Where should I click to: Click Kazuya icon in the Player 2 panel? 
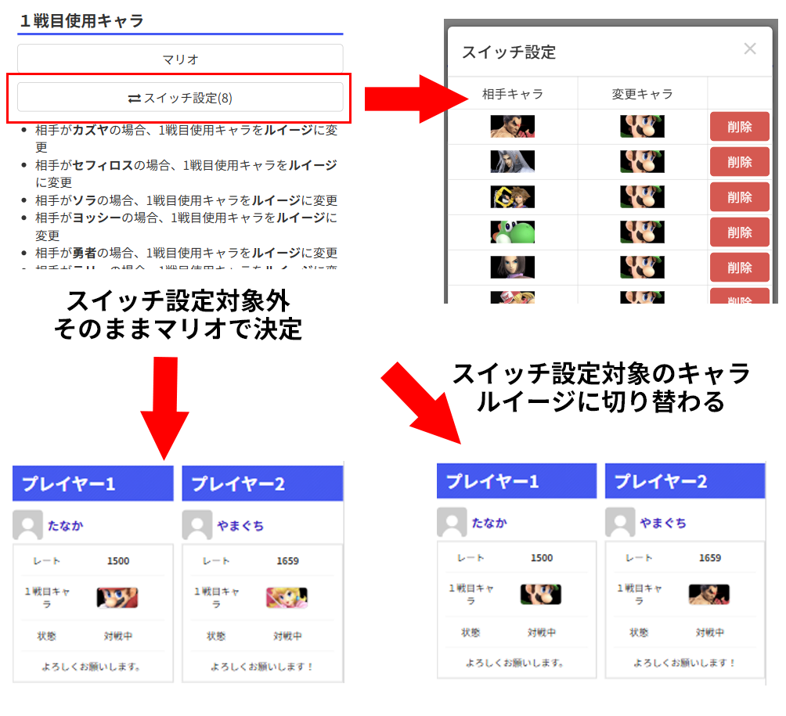[708, 595]
